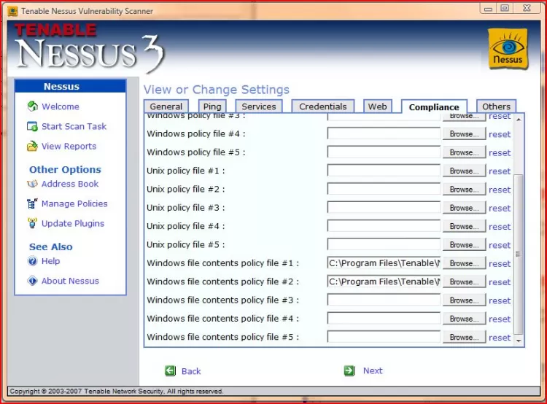
Task: Reset Unix policy file #5
Action: pyautogui.click(x=500, y=245)
